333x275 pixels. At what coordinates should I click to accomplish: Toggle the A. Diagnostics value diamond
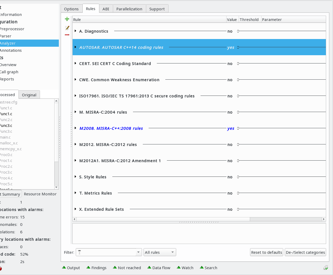tap(238, 31)
